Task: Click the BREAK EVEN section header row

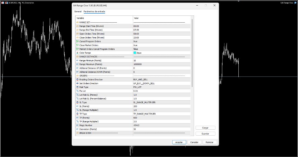Action: [133, 133]
